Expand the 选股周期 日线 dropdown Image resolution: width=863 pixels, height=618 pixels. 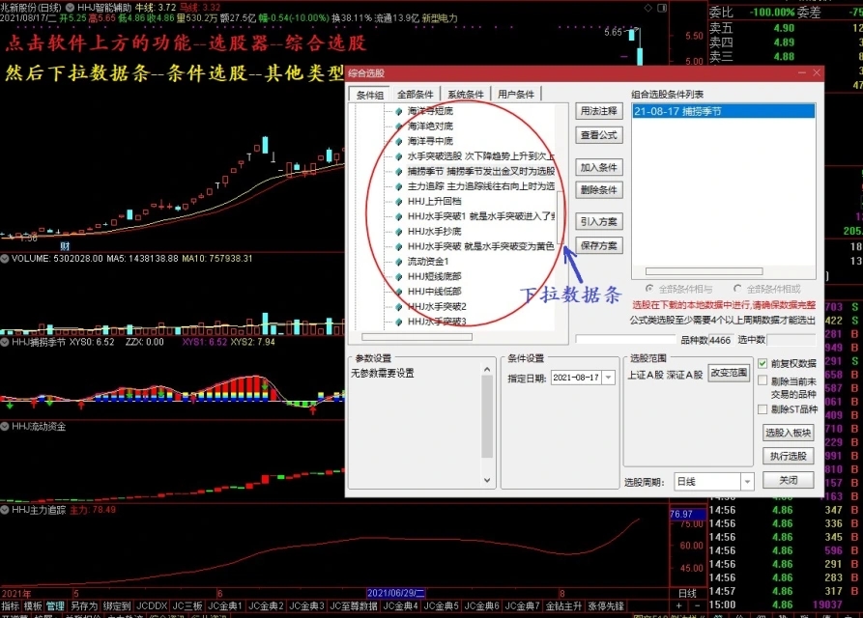click(x=747, y=481)
